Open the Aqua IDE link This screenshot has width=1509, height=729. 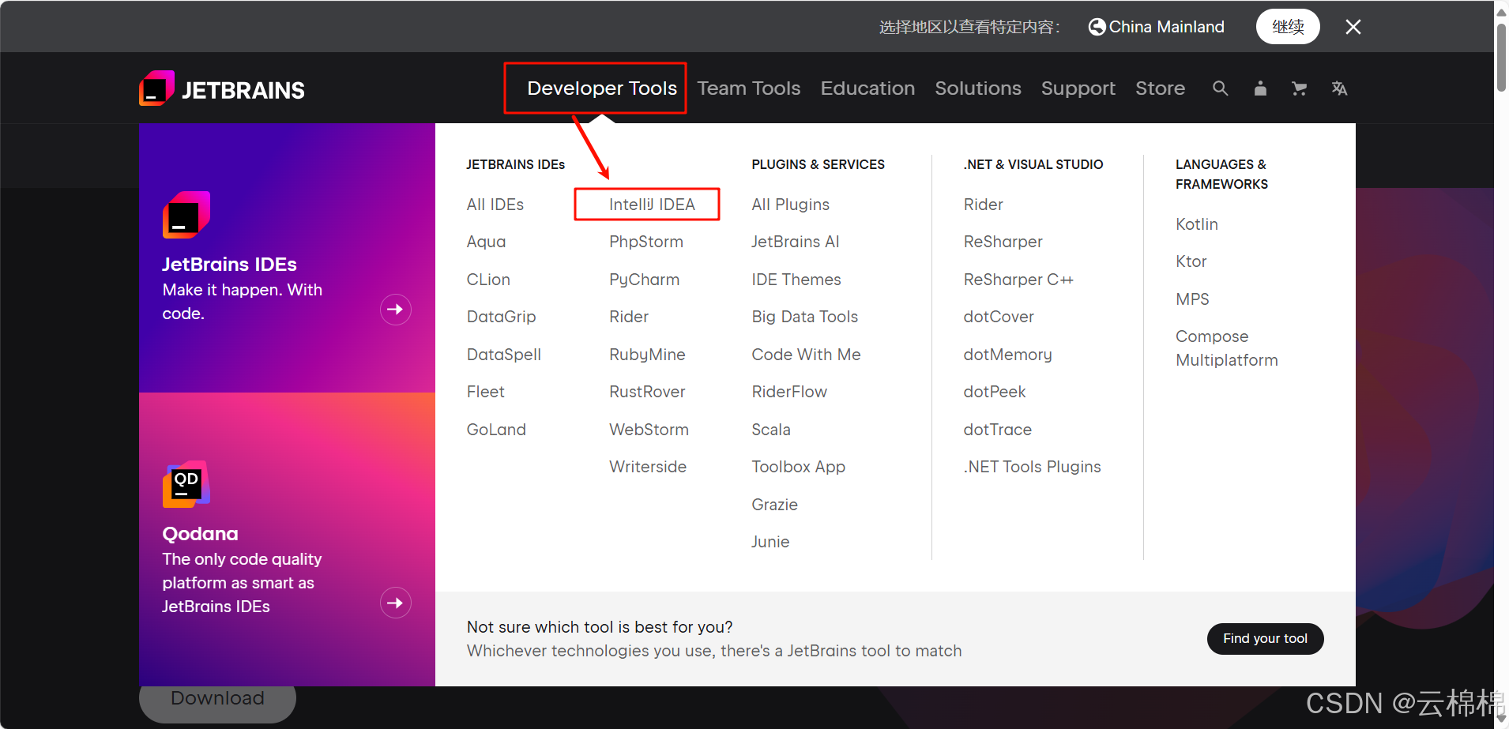[x=486, y=242]
